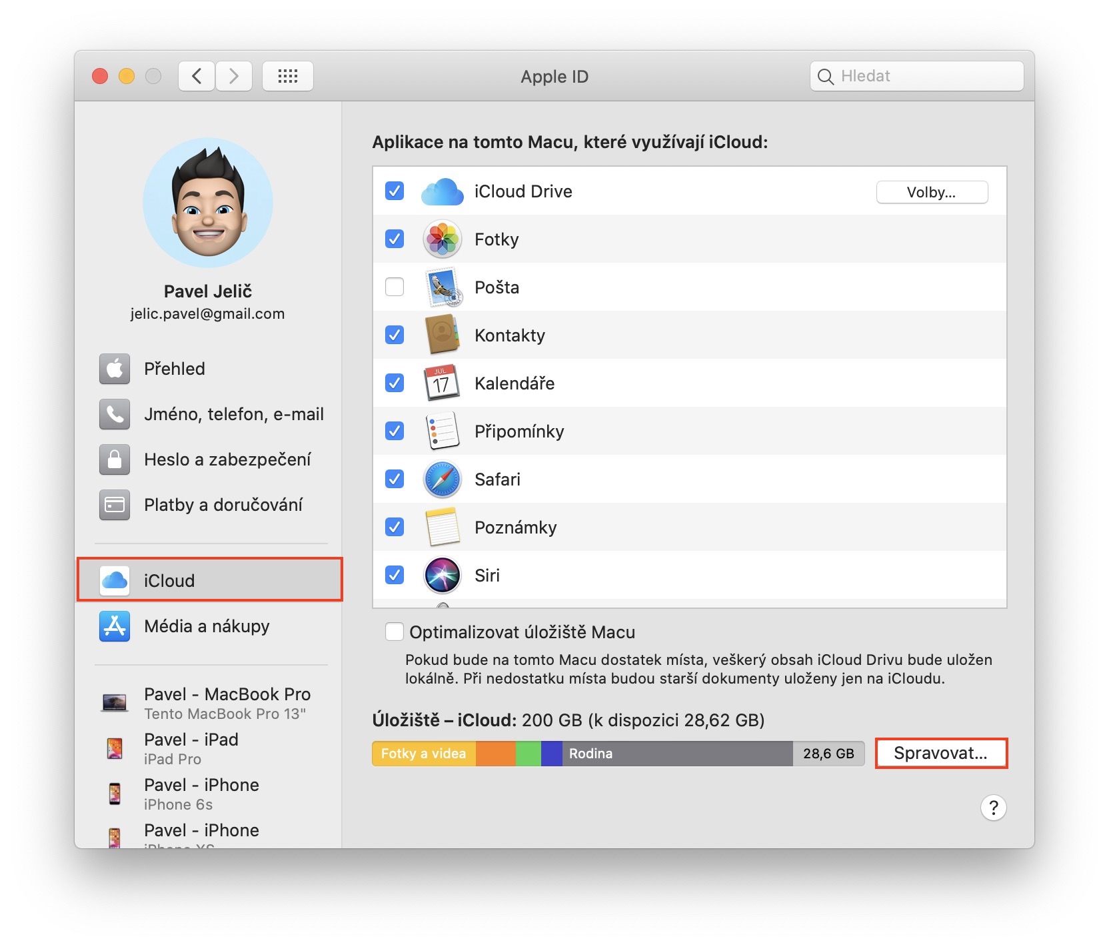Enable Optimalizovat úložiště Macu checkbox
This screenshot has width=1109, height=947.
pyautogui.click(x=395, y=632)
